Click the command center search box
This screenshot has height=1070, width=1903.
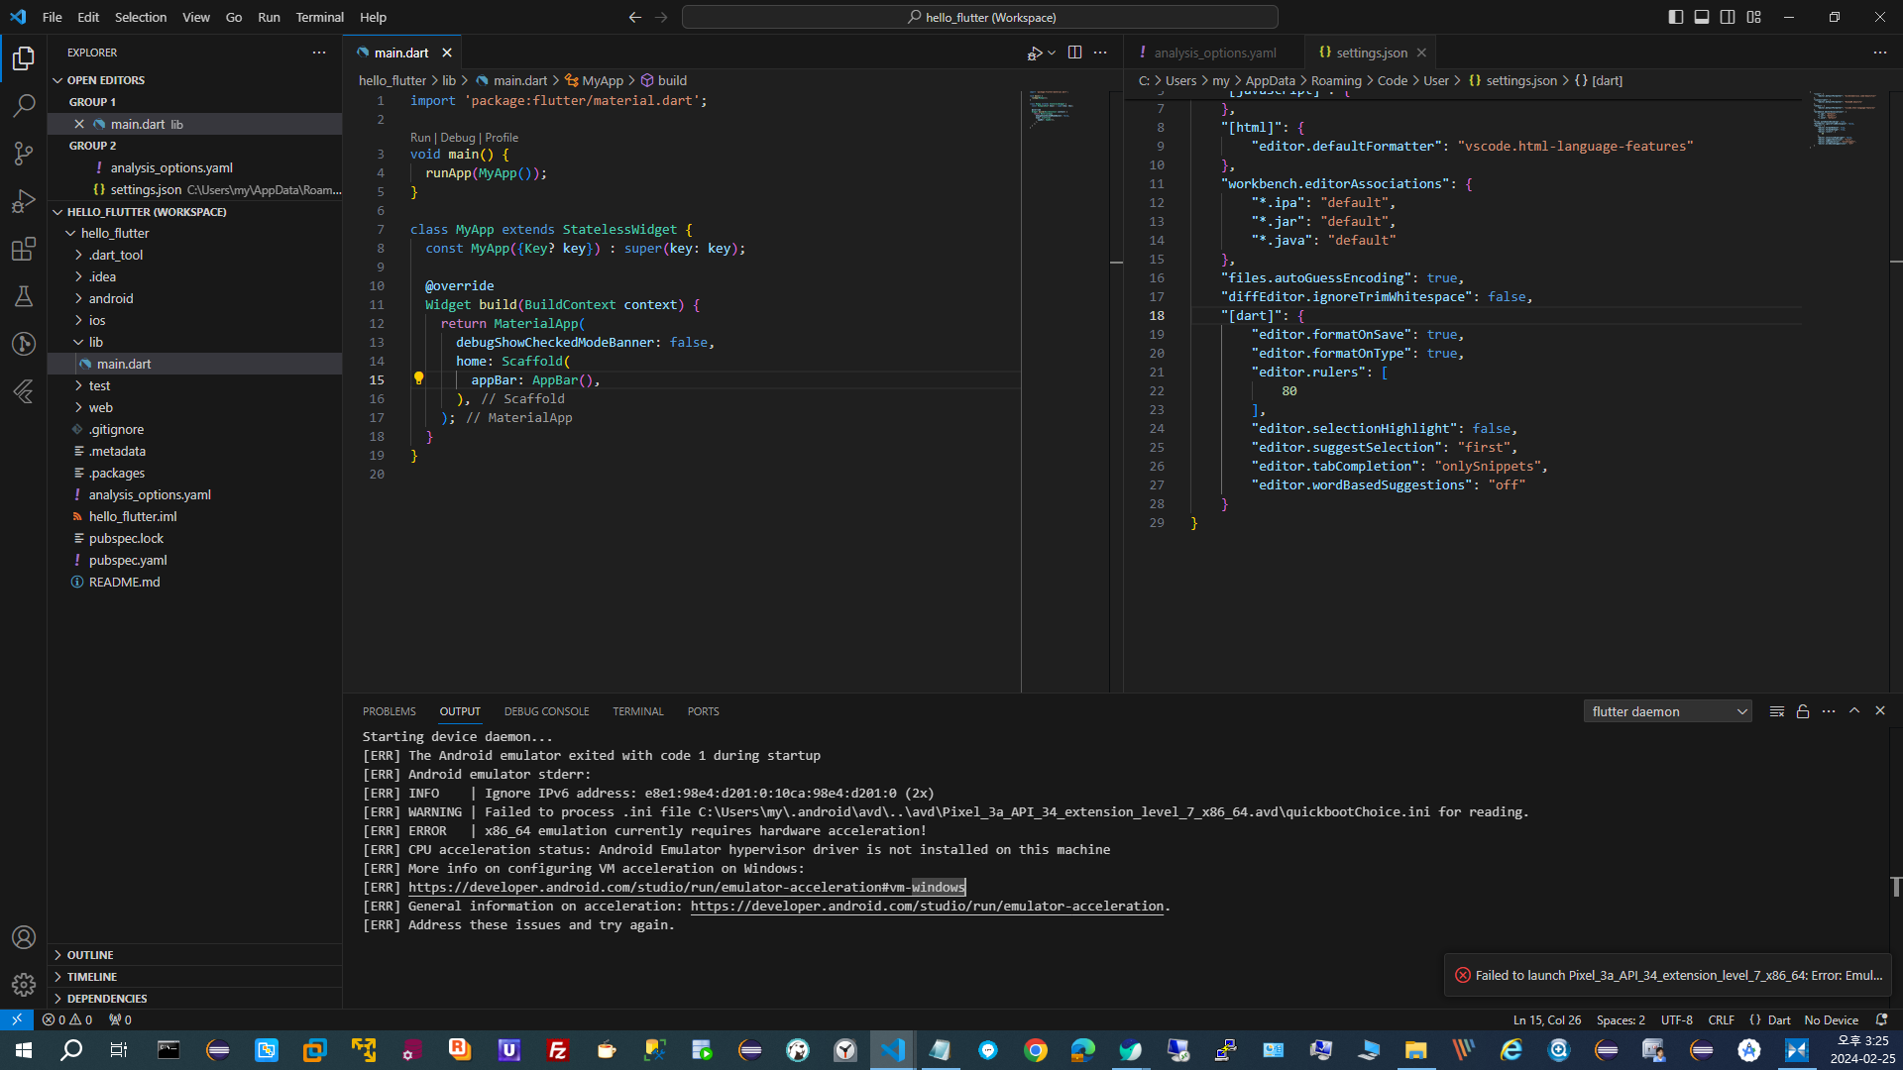pyautogui.click(x=979, y=17)
